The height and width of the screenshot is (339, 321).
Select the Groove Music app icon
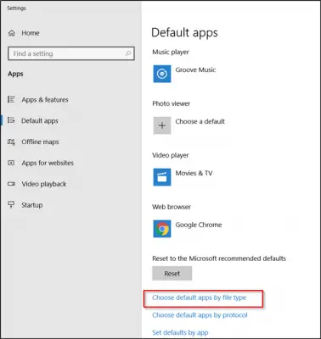(162, 74)
